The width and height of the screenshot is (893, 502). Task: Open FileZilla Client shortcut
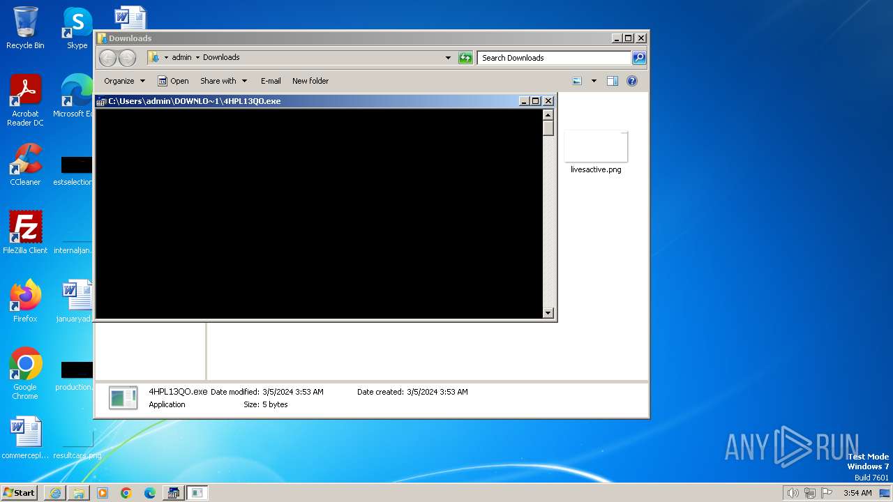[x=25, y=232]
